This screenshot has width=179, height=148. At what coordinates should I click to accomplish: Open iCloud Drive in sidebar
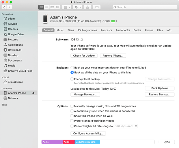[19, 82]
